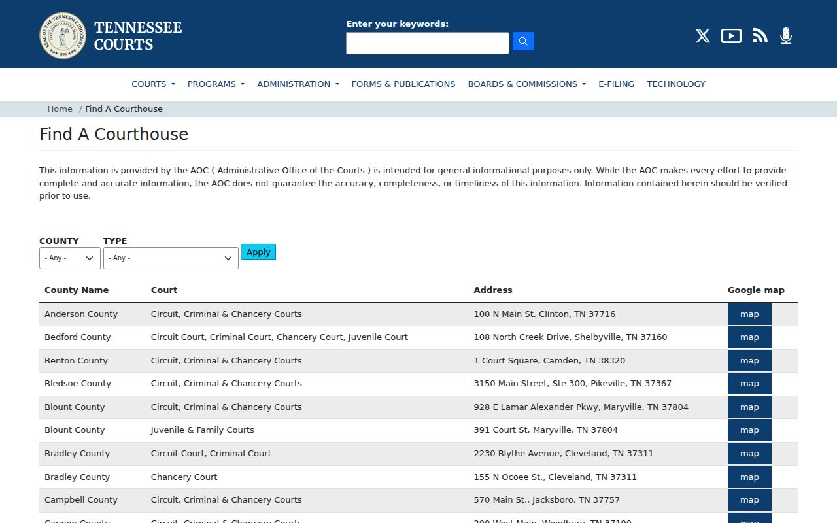Open map for Bradley County Chancery Court
The height and width of the screenshot is (523, 837).
coord(749,477)
